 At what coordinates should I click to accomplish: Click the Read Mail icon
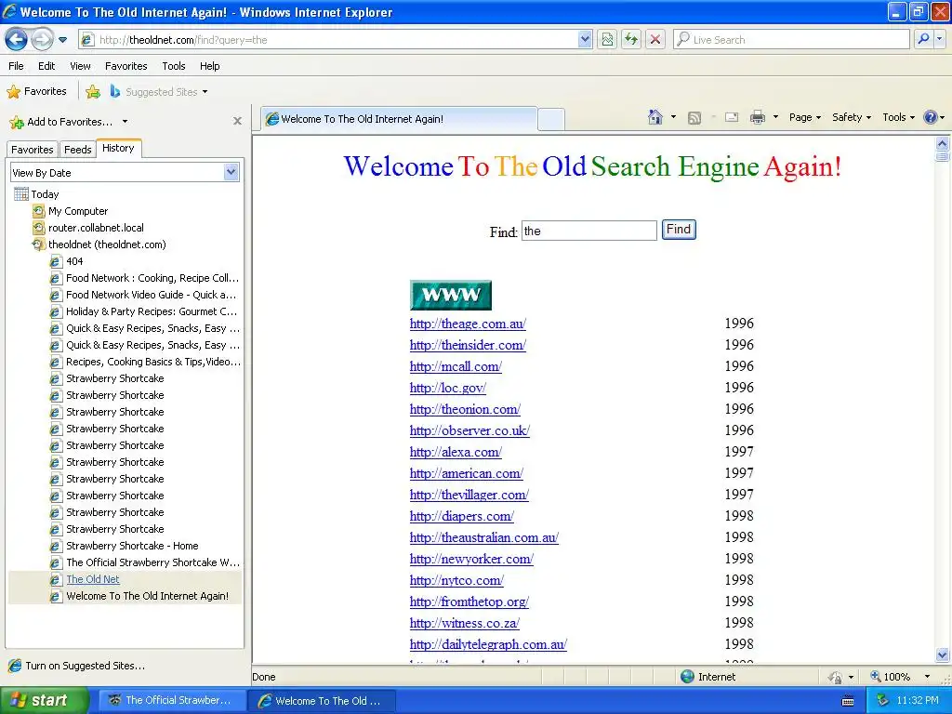pyautogui.click(x=732, y=118)
